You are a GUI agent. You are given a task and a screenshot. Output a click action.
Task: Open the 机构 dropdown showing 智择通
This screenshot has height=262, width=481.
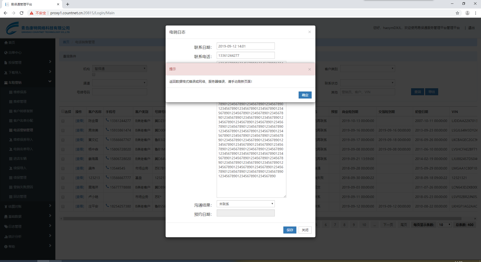click(x=119, y=69)
